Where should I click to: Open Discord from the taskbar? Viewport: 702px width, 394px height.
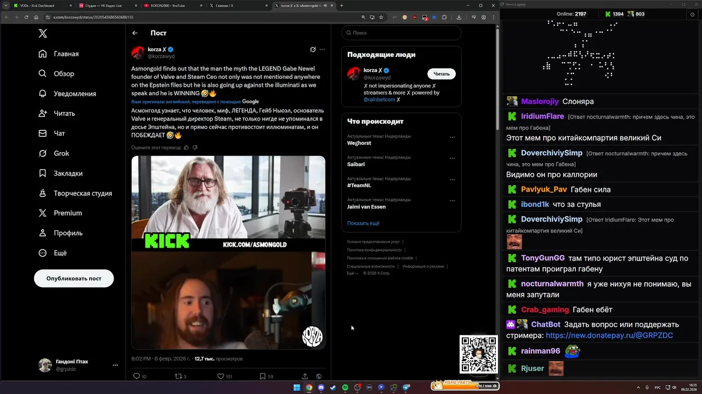click(x=321, y=387)
